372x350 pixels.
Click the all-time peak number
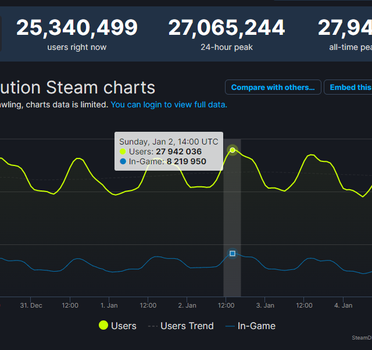pos(345,27)
